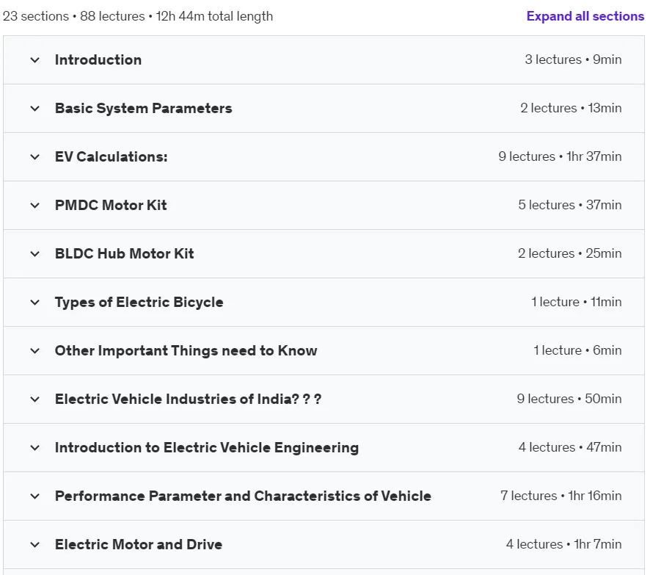Expand the Introduction section chevron
This screenshot has height=575, width=650.
tap(35, 60)
